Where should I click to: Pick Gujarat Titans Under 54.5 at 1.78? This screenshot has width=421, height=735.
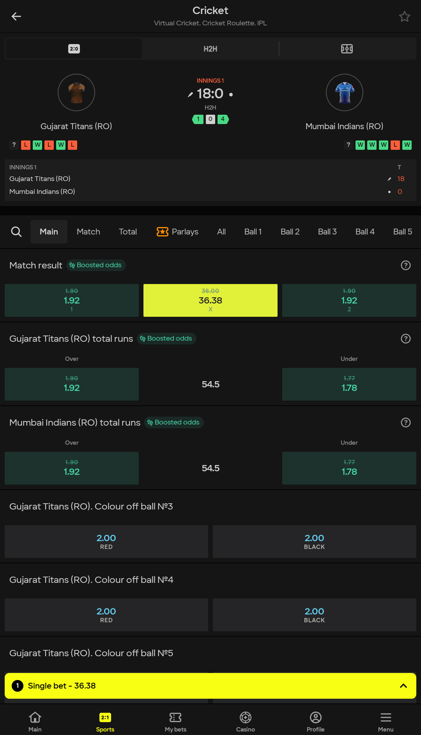(349, 384)
